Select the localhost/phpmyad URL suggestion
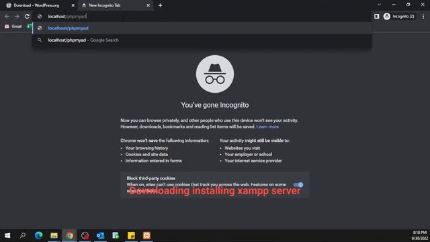Viewport: 430px width, 242px height. 202,28
